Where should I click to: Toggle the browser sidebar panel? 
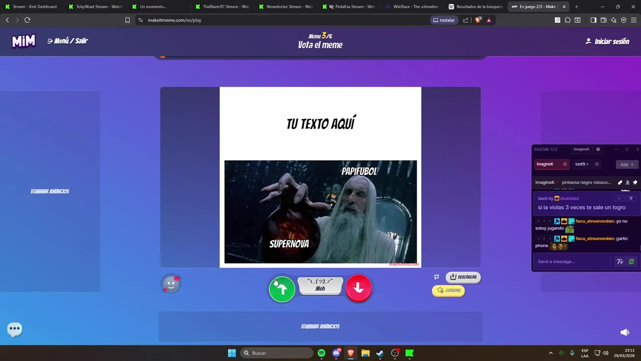(593, 20)
